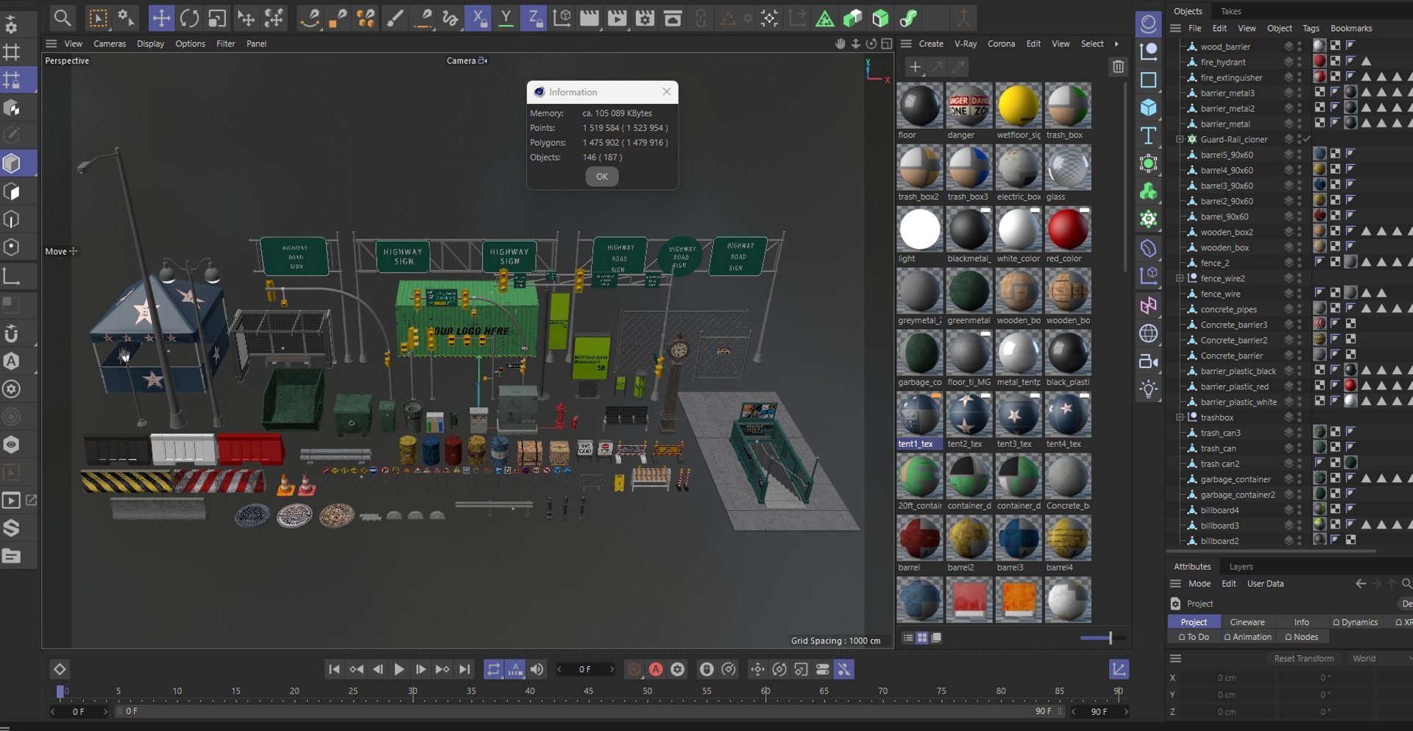Select the yellow wetfloor_sign material
Viewport: 1413px width, 731px height.
(1019, 112)
